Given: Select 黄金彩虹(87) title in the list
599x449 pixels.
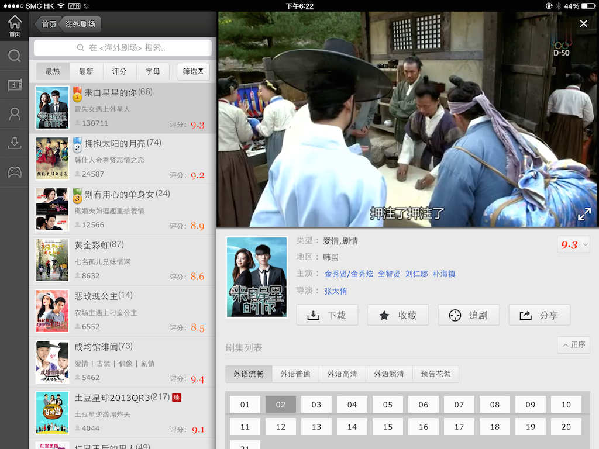Looking at the screenshot, I should point(99,245).
